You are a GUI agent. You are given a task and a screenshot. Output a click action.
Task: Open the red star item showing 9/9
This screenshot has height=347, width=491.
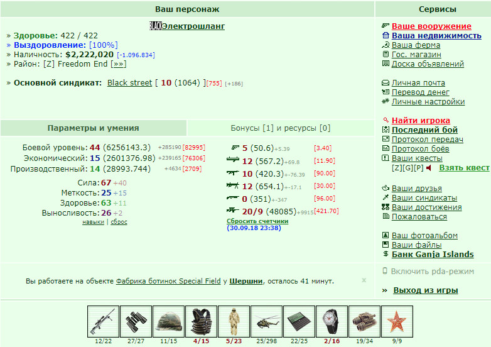pos(397,322)
